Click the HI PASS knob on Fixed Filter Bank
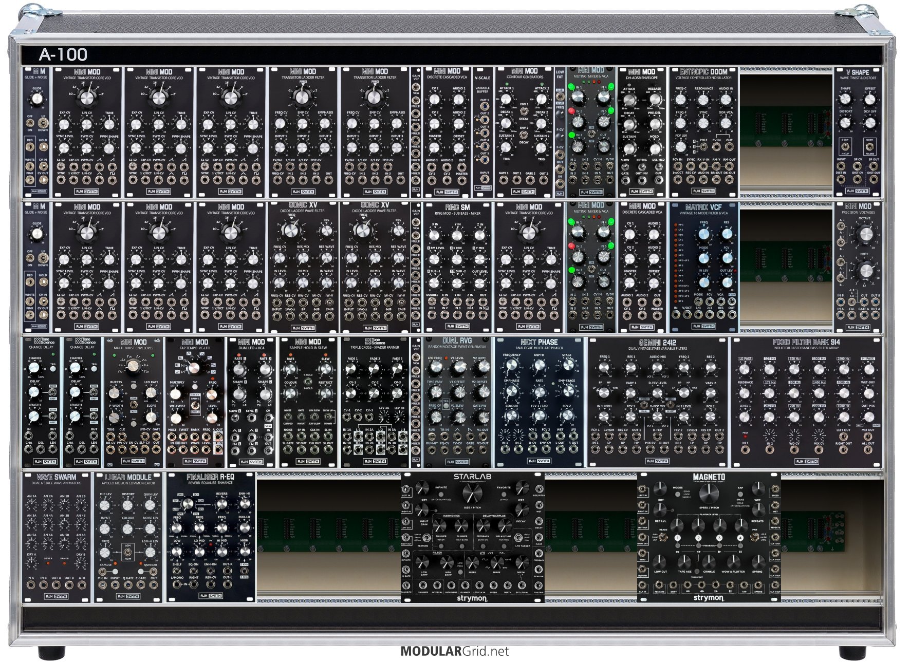 (x=868, y=370)
